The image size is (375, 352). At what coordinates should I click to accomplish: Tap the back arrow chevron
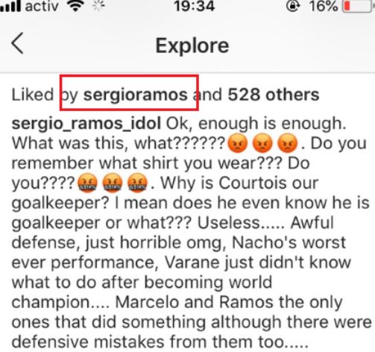[17, 43]
